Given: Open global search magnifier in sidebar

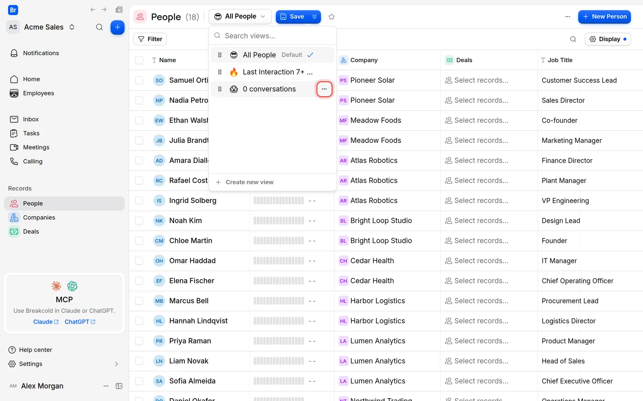Looking at the screenshot, I should (x=99, y=27).
